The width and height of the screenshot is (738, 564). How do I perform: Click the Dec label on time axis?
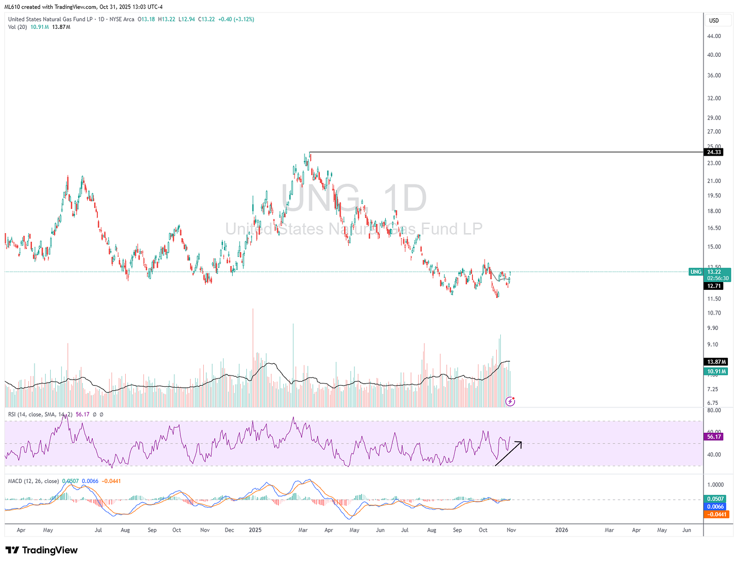tap(230, 530)
